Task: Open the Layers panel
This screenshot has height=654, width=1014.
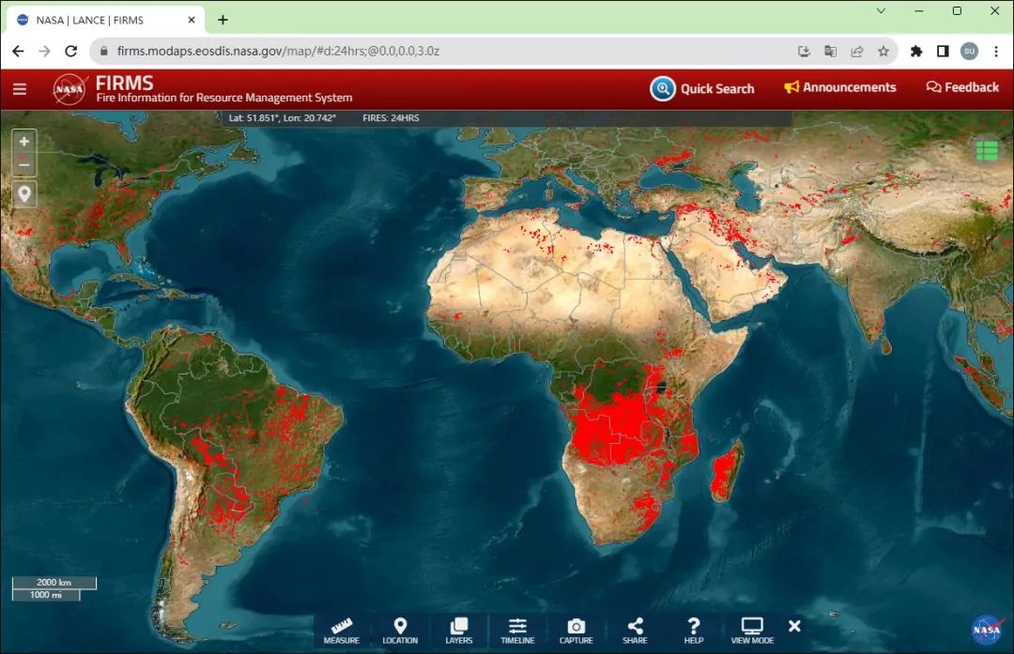Action: click(x=459, y=630)
